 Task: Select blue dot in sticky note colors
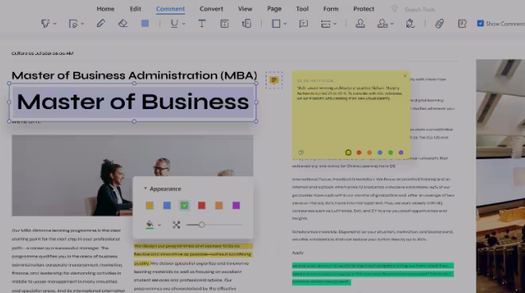point(379,153)
